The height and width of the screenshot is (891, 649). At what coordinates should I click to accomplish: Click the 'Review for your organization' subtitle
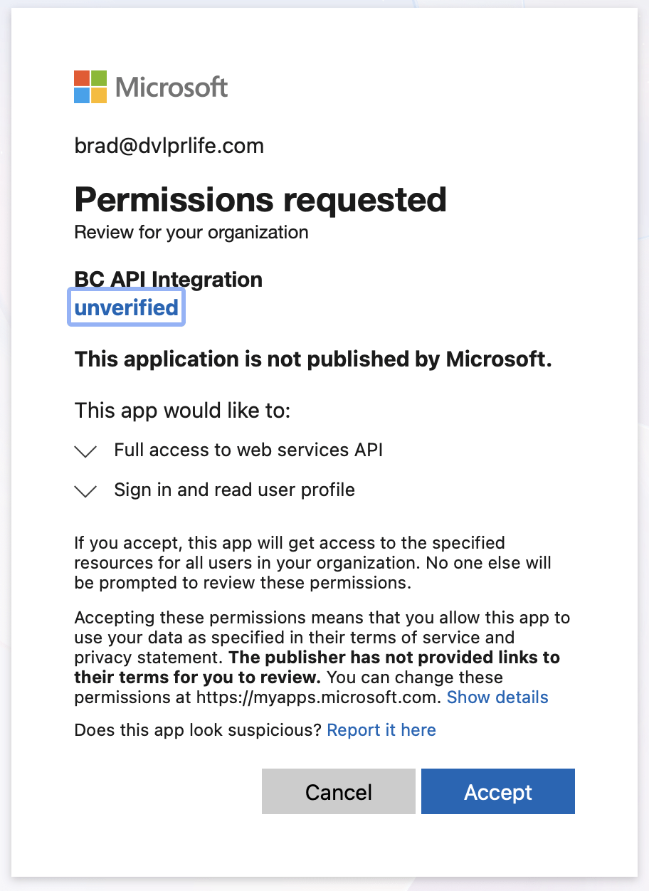pos(191,233)
